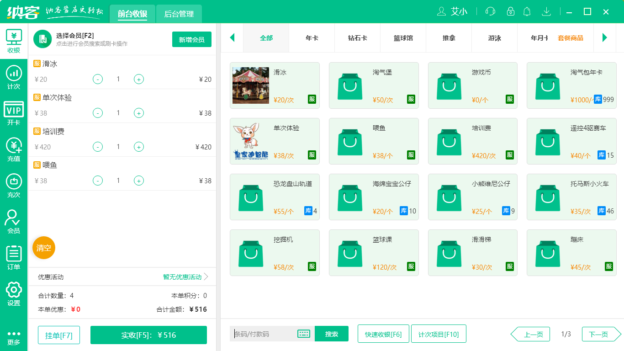Click the headset support icon in the titlebar
The width and height of the screenshot is (624, 351).
pos(490,11)
